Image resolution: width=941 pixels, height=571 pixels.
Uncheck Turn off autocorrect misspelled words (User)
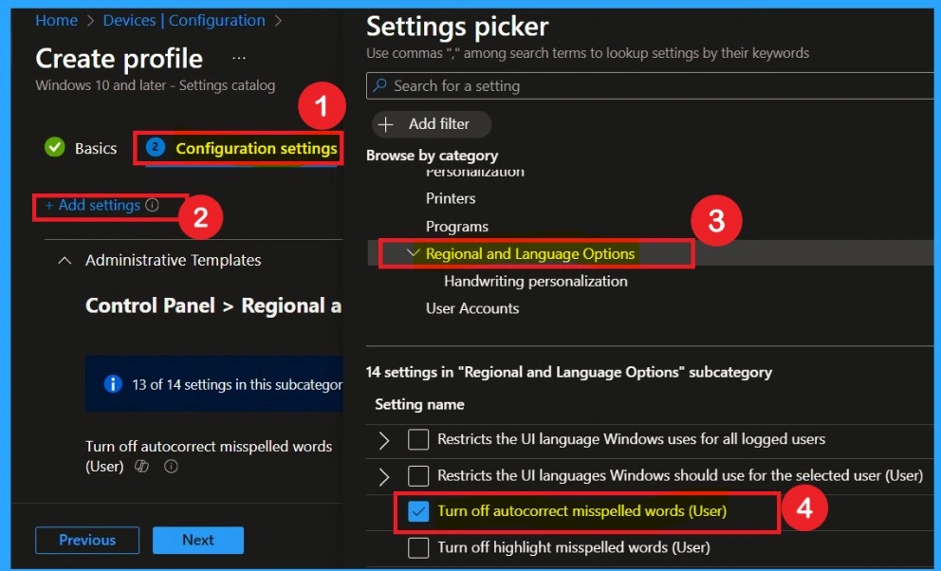[x=418, y=511]
